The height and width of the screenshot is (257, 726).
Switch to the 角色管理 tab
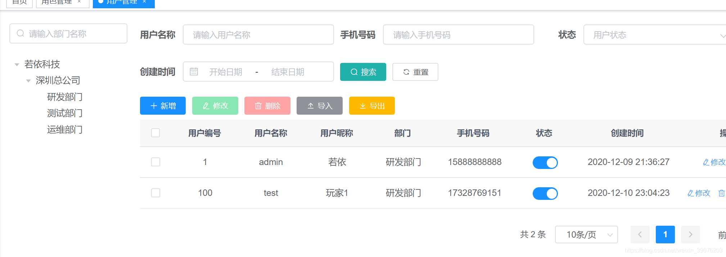pyautogui.click(x=57, y=2)
